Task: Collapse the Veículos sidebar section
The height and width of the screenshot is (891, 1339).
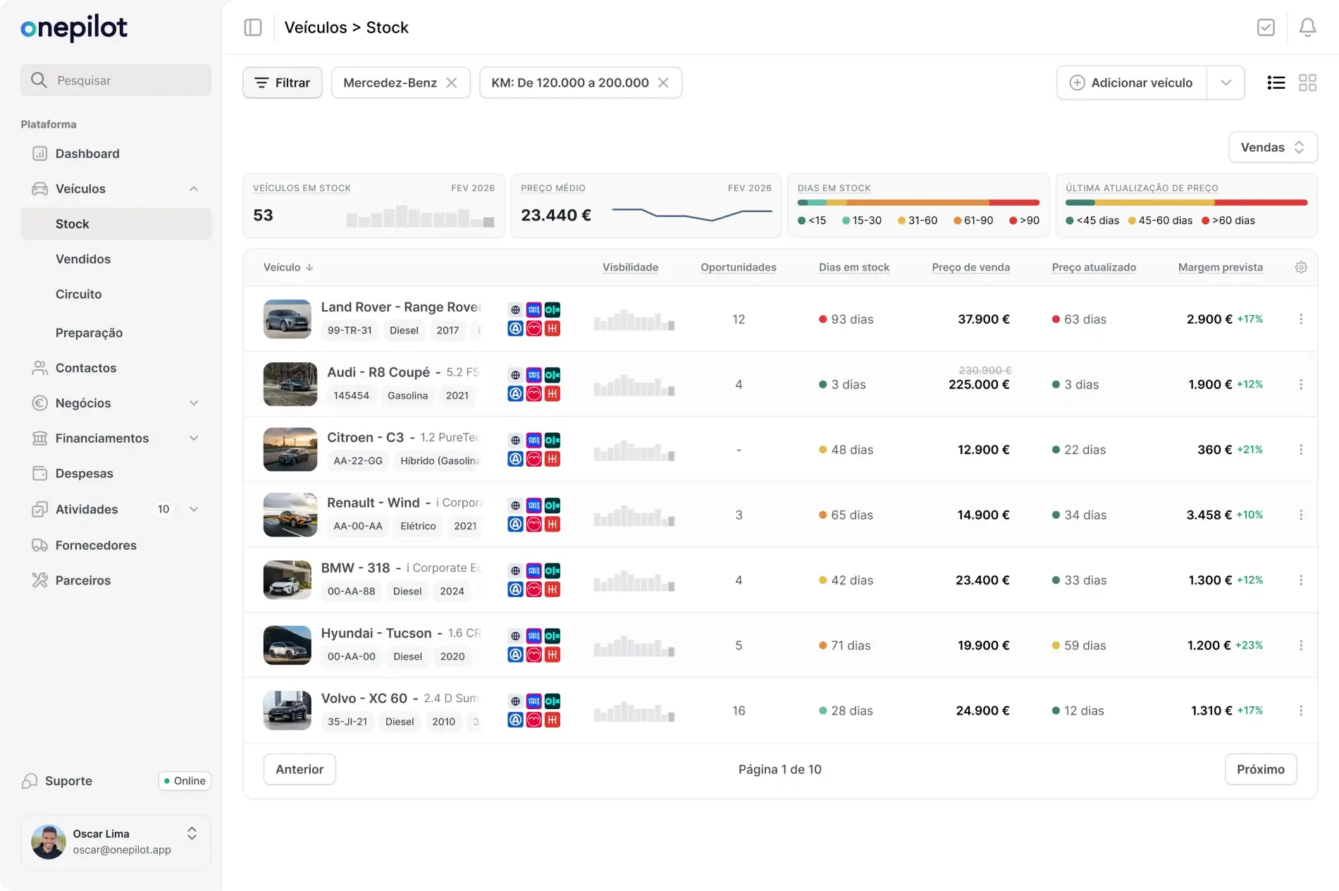Action: click(194, 189)
